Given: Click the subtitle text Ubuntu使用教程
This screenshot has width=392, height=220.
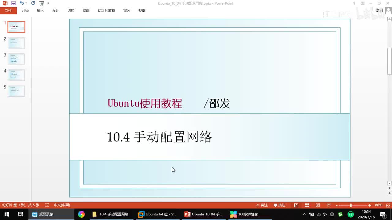Looking at the screenshot, I should tap(145, 104).
